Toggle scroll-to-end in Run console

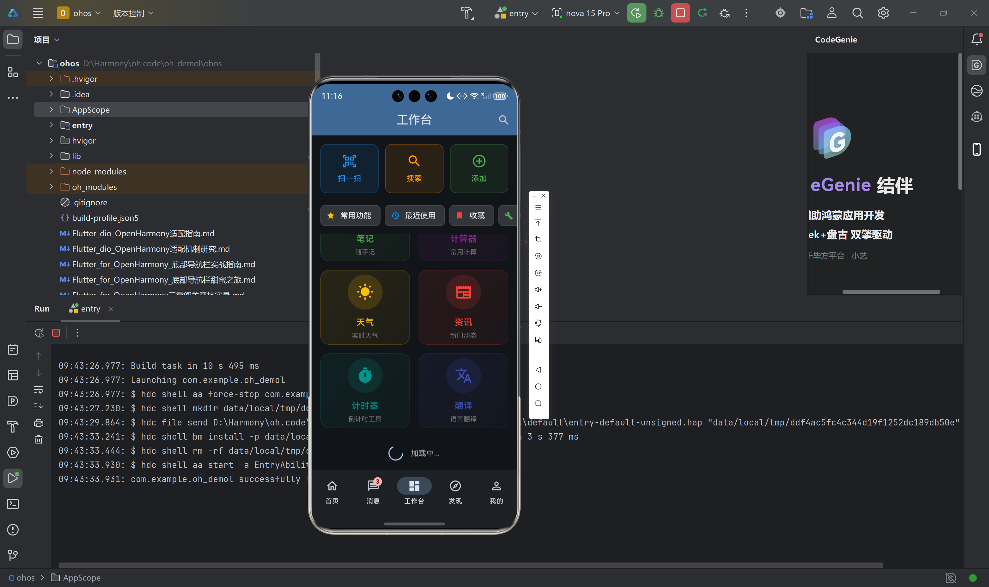click(38, 406)
